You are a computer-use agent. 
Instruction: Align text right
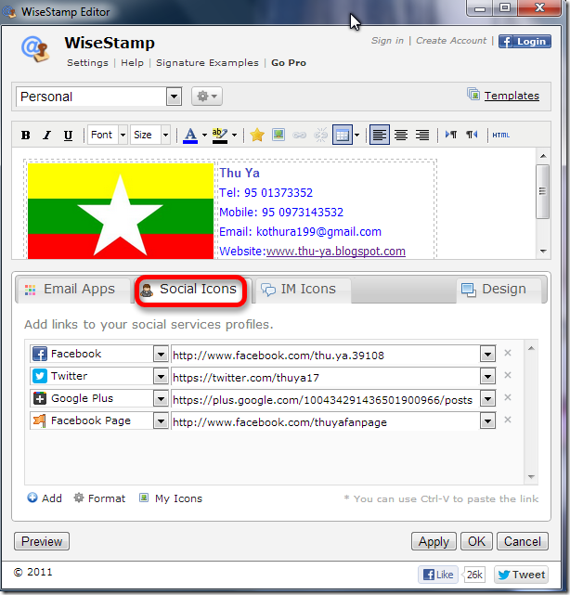(x=422, y=135)
